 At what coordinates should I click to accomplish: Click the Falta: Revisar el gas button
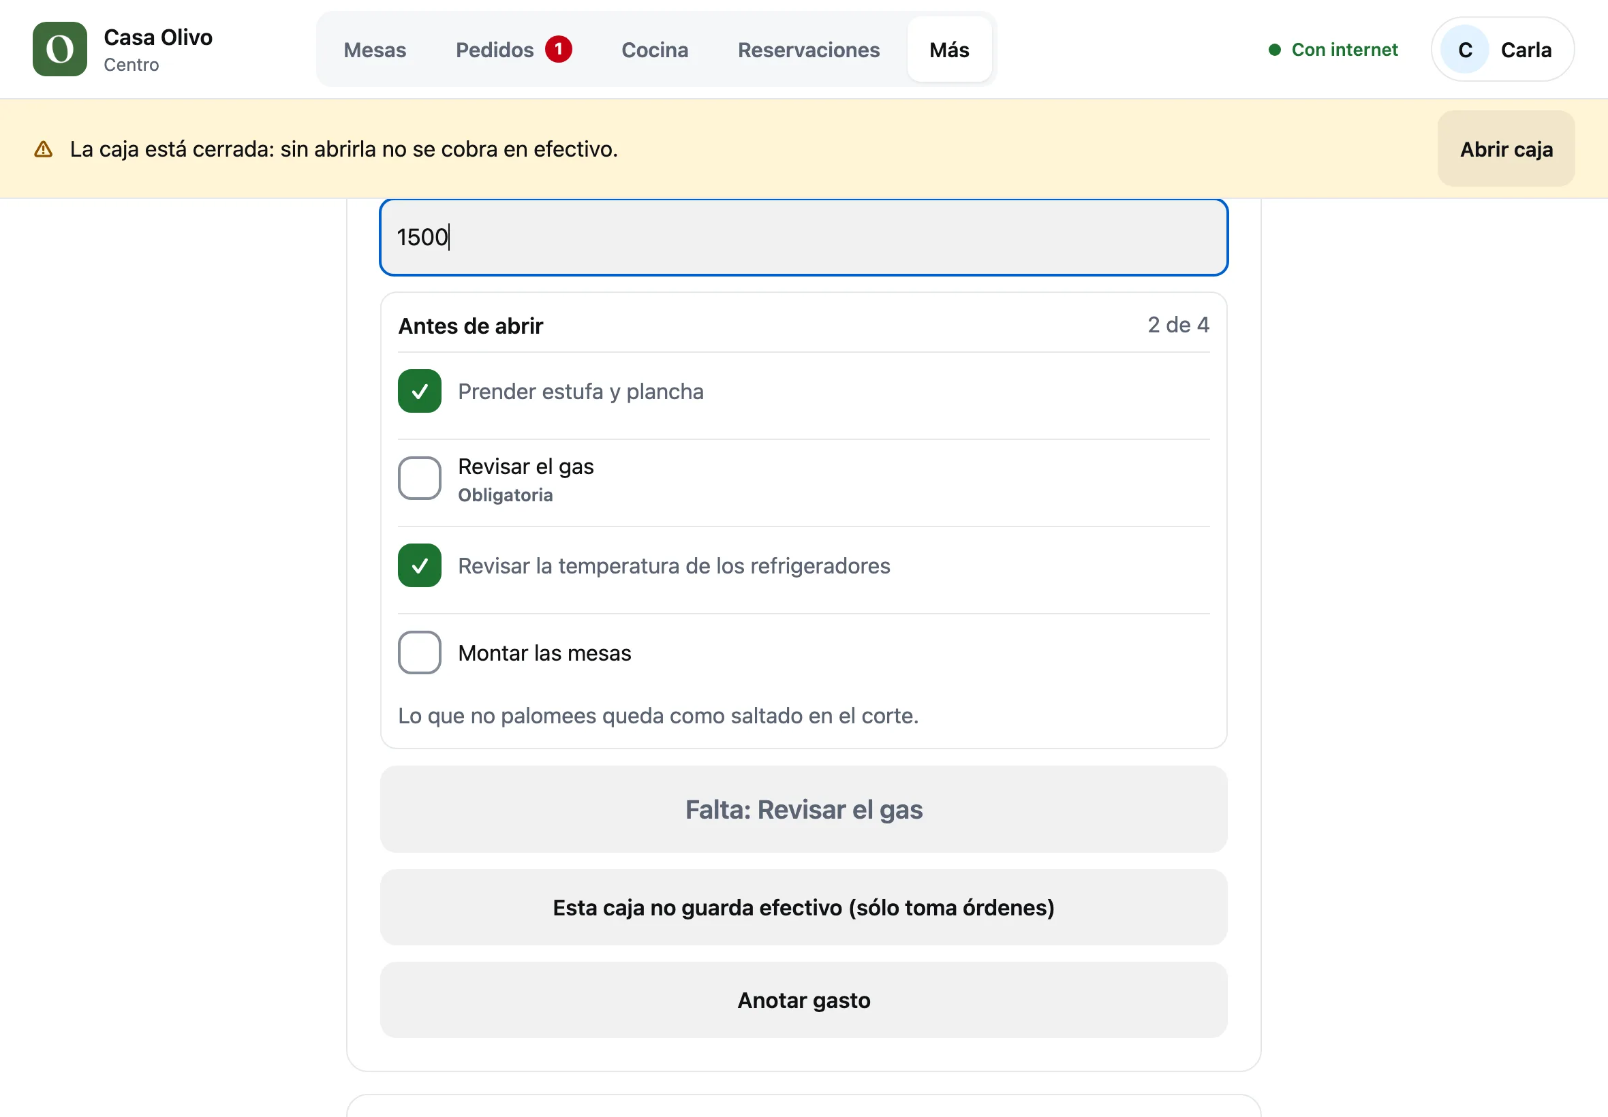pos(803,810)
